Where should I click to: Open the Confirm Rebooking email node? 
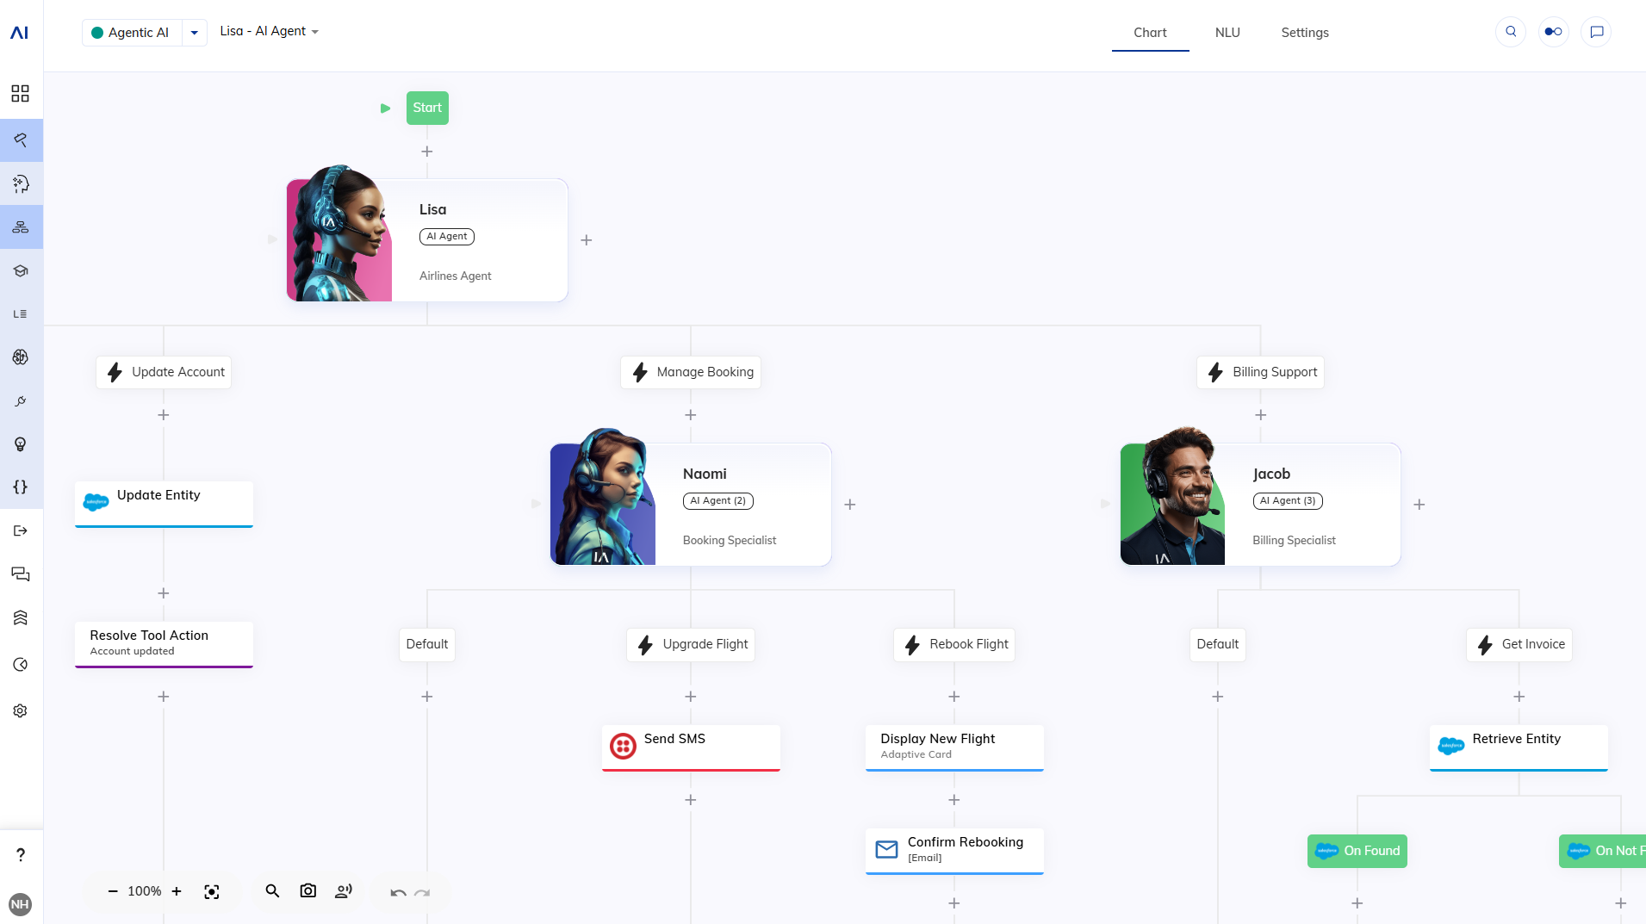pos(953,850)
